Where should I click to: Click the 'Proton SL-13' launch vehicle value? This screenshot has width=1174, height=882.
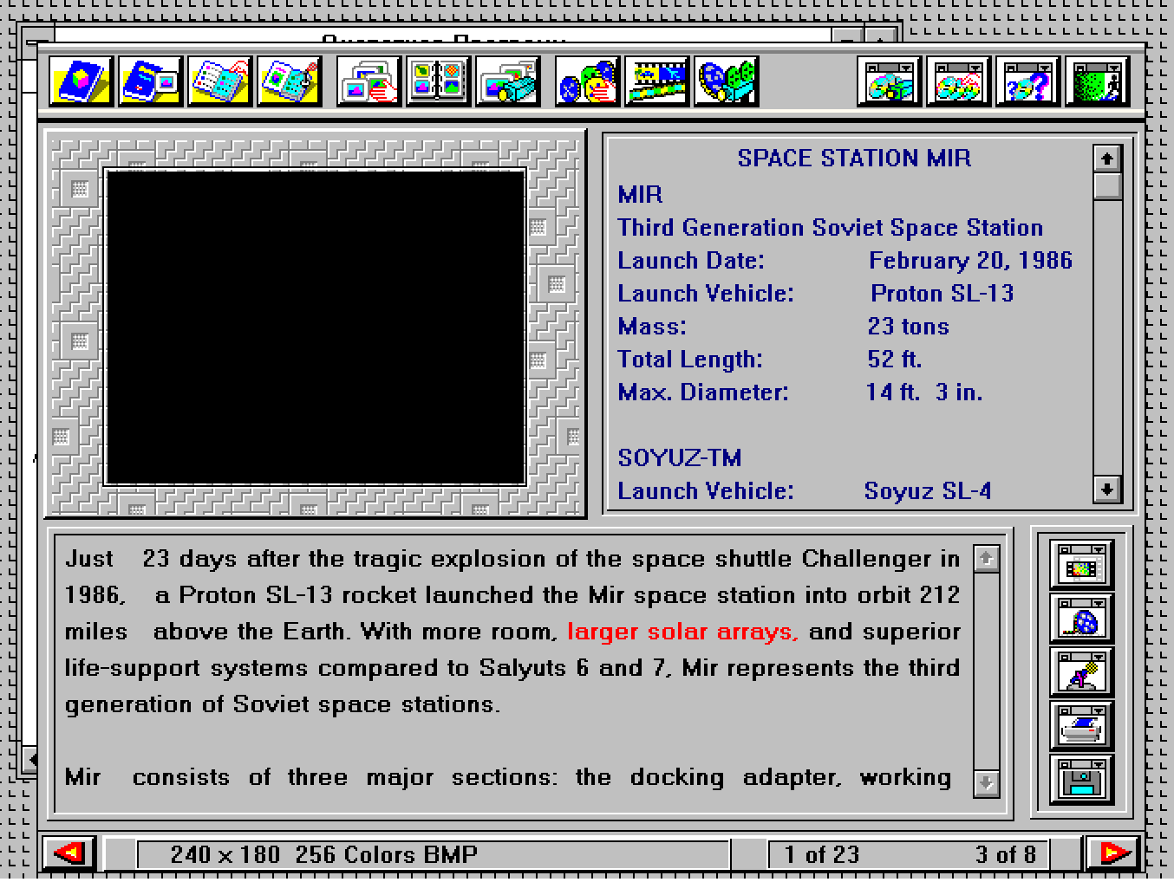[x=942, y=294]
